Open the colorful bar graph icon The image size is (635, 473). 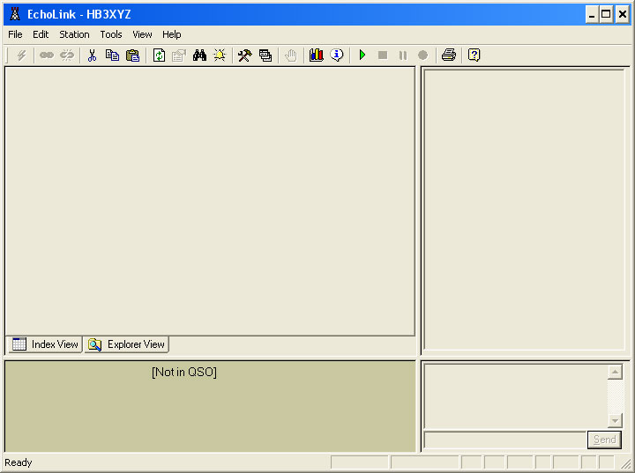click(x=317, y=55)
